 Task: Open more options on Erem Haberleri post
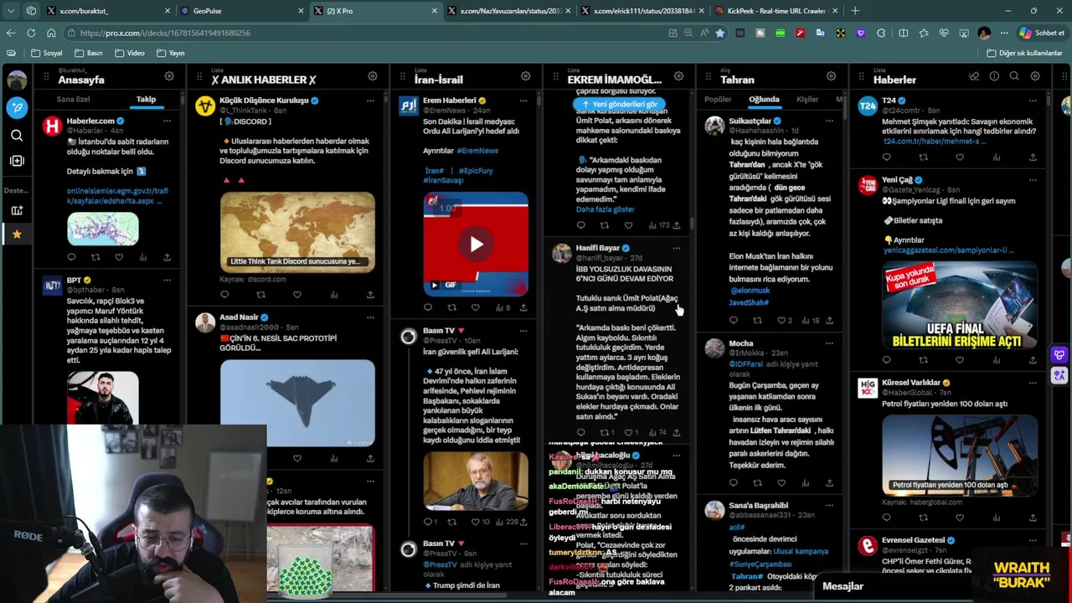(523, 100)
